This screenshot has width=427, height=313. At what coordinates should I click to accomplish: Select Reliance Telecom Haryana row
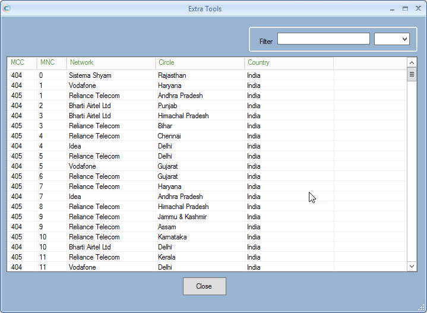click(207, 186)
